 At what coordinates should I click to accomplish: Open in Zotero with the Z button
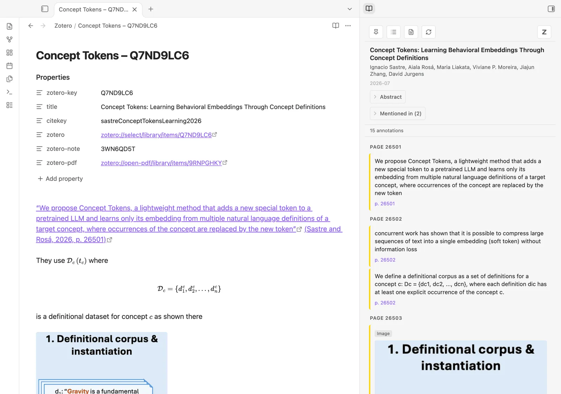click(544, 32)
